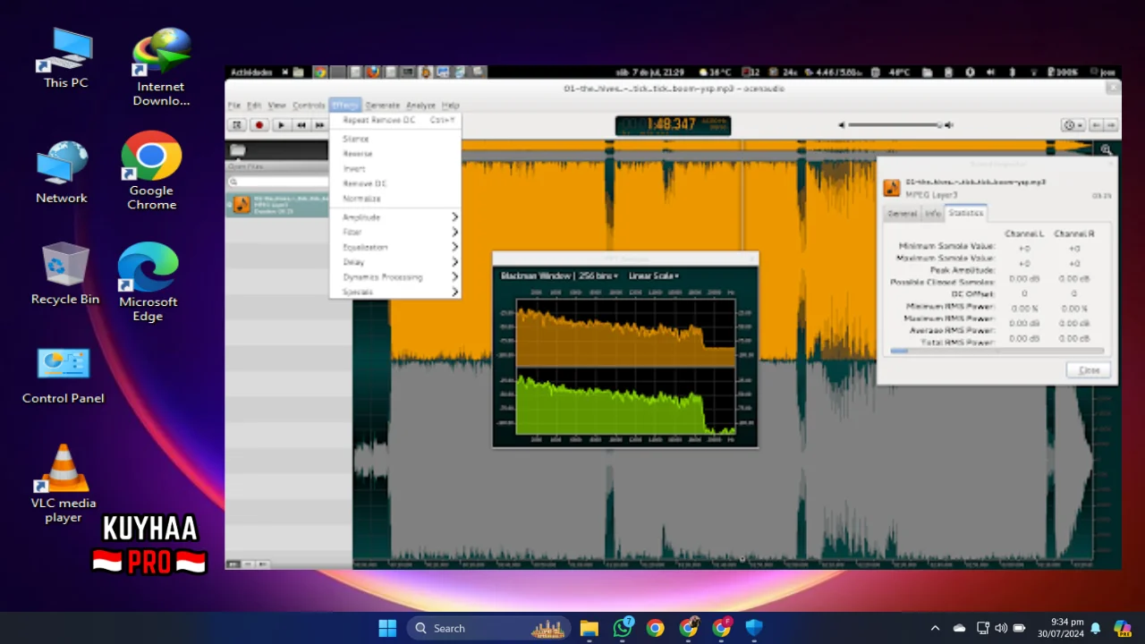Expand the Equalization submenu
Screen dimensions: 1145x644
394,247
